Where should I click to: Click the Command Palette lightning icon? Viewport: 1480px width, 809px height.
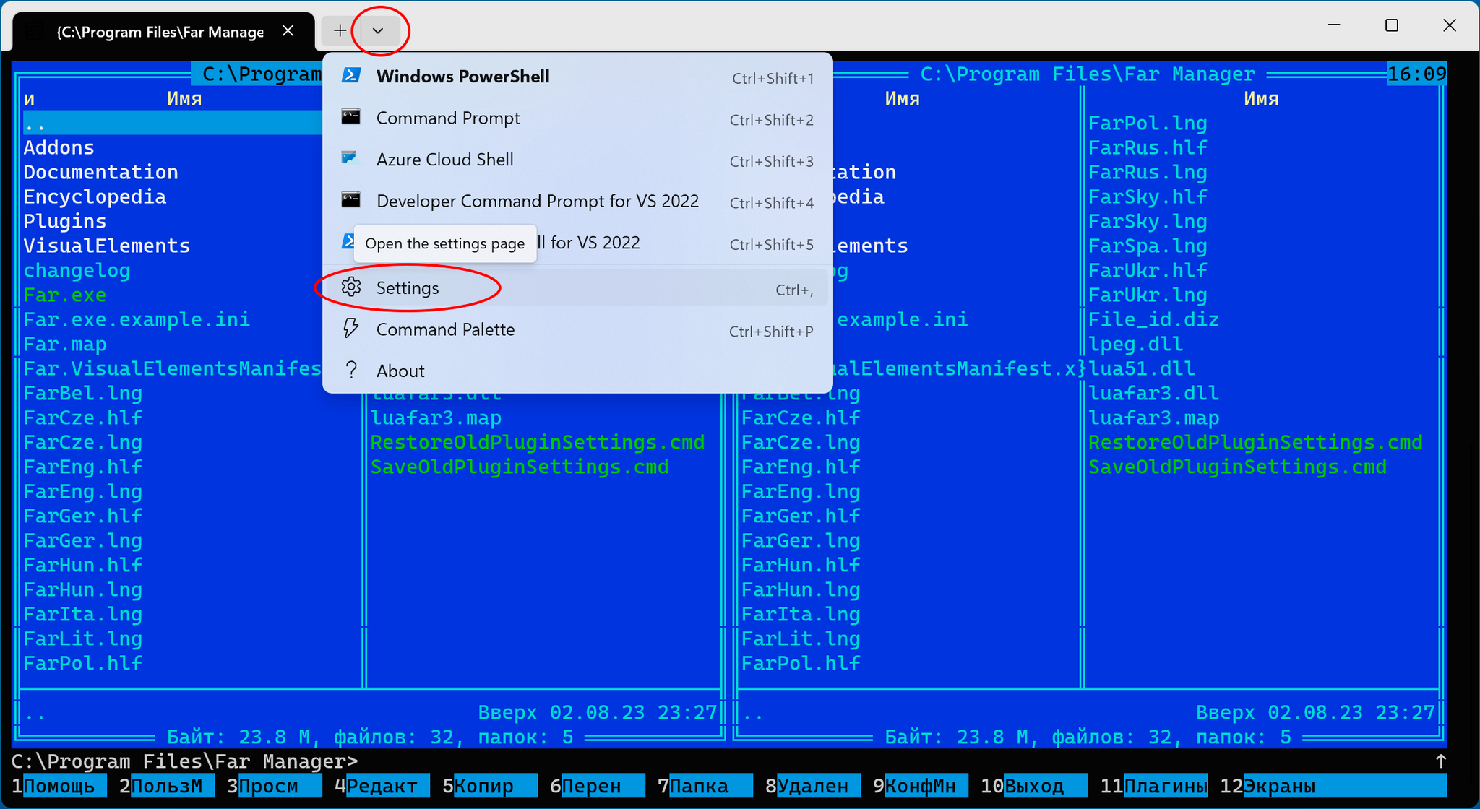click(350, 329)
